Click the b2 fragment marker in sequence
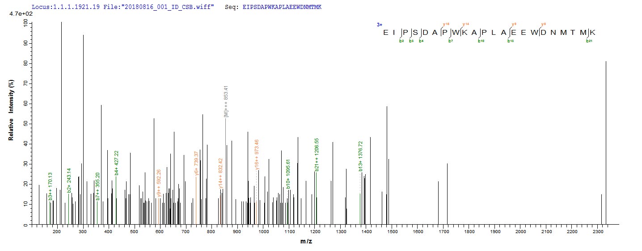Viewport: 642px width, 251px height. (x=401, y=41)
